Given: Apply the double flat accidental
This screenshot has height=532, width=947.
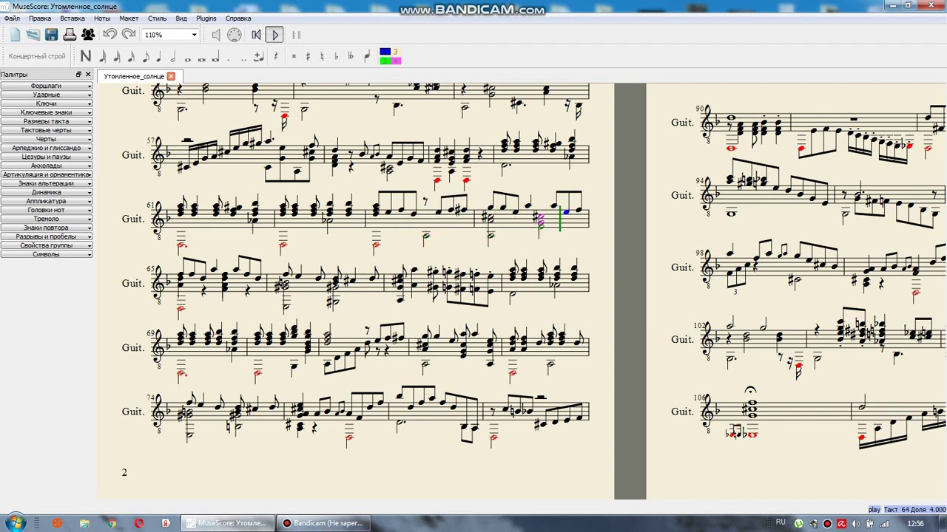Looking at the screenshot, I should (x=351, y=56).
